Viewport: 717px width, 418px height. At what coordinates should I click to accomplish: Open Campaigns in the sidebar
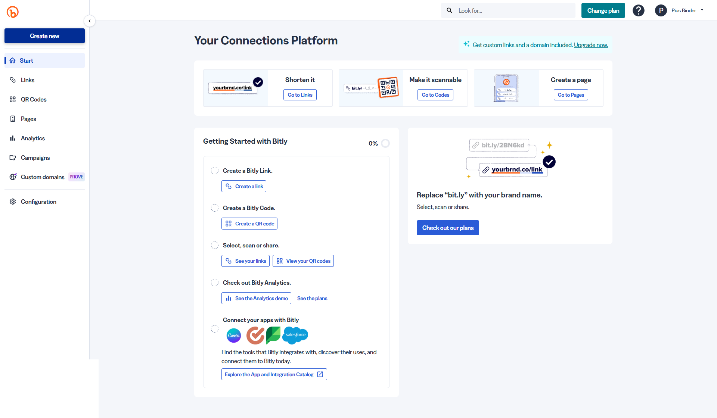[x=35, y=157]
